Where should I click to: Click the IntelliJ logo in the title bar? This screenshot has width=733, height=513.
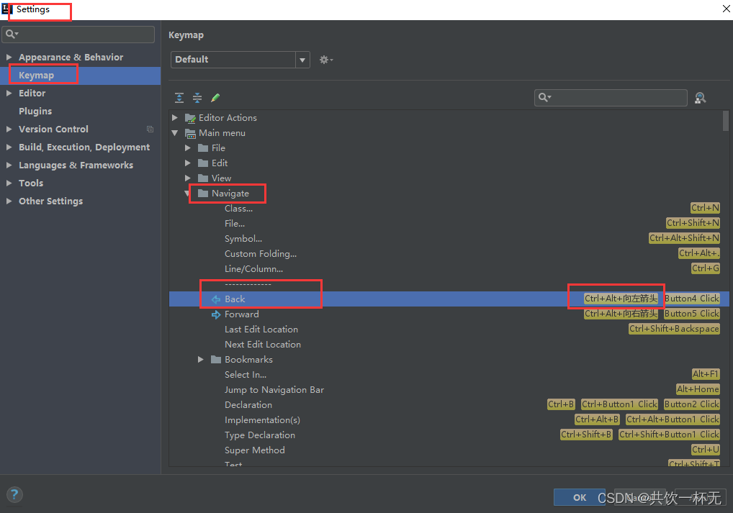click(x=6, y=9)
